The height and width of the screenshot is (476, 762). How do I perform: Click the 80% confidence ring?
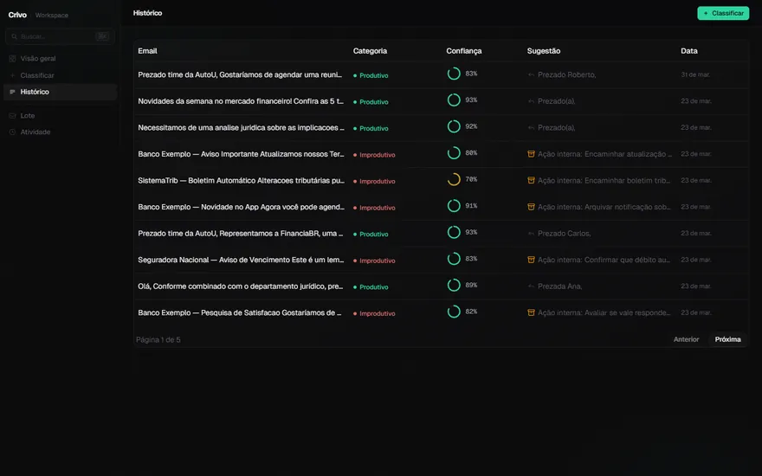454,153
